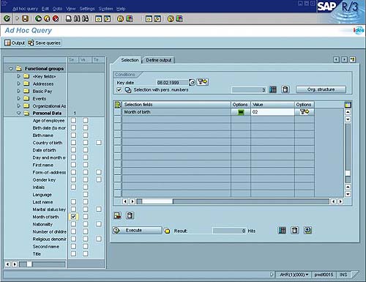Screen dimensions: 366x282
Task: Open the AHR(1)(000) status bar dropdown
Action: pos(294,275)
